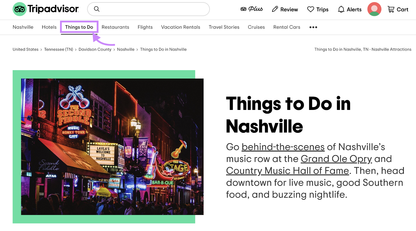Screen dimensions: 416x231
Task: Open the Country Music Hall of Fame link
Action: click(x=288, y=171)
